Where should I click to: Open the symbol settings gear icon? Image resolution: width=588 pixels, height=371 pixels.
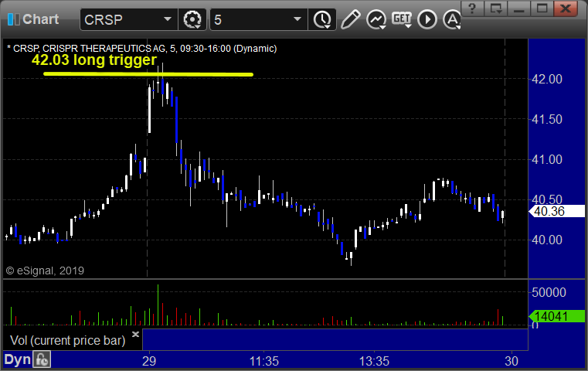tap(192, 19)
